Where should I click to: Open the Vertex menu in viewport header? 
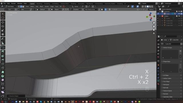pyautogui.click(x=47, y=7)
